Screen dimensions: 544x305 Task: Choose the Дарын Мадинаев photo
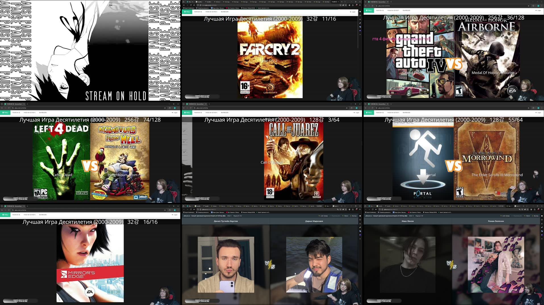(x=314, y=264)
